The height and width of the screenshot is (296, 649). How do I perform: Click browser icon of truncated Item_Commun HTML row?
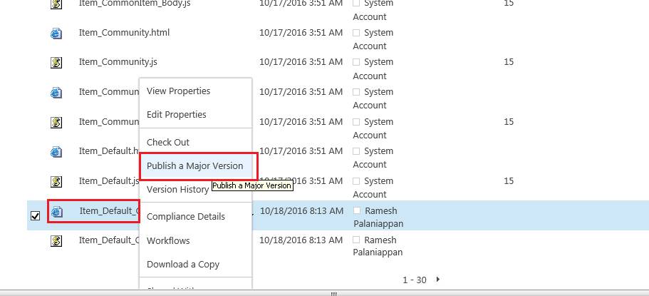pos(56,93)
